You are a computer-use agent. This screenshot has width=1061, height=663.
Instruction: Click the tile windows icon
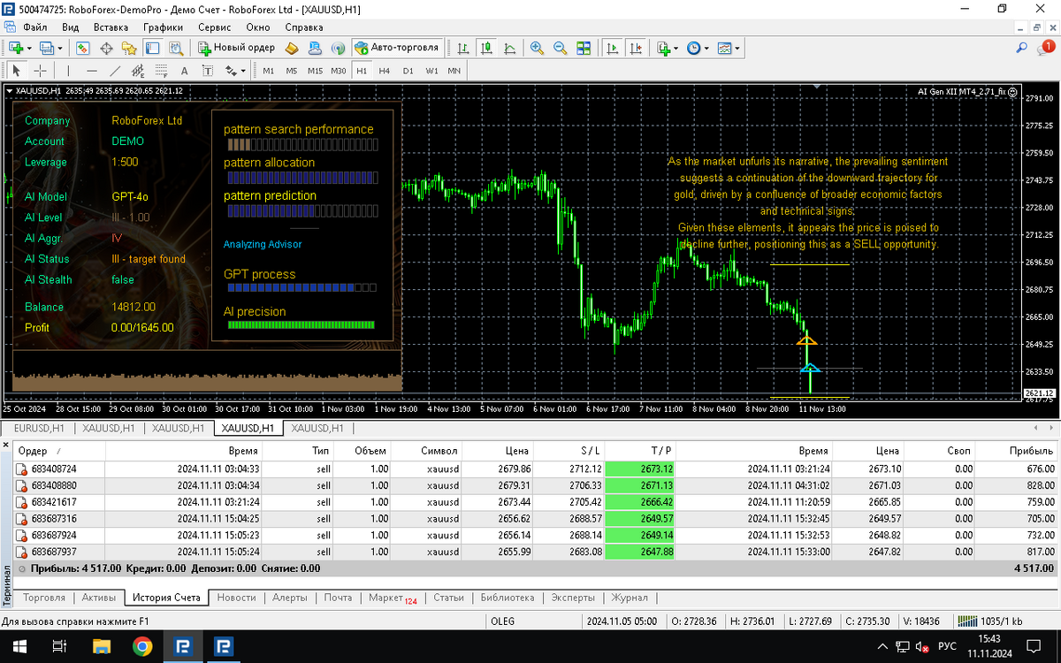coord(584,48)
